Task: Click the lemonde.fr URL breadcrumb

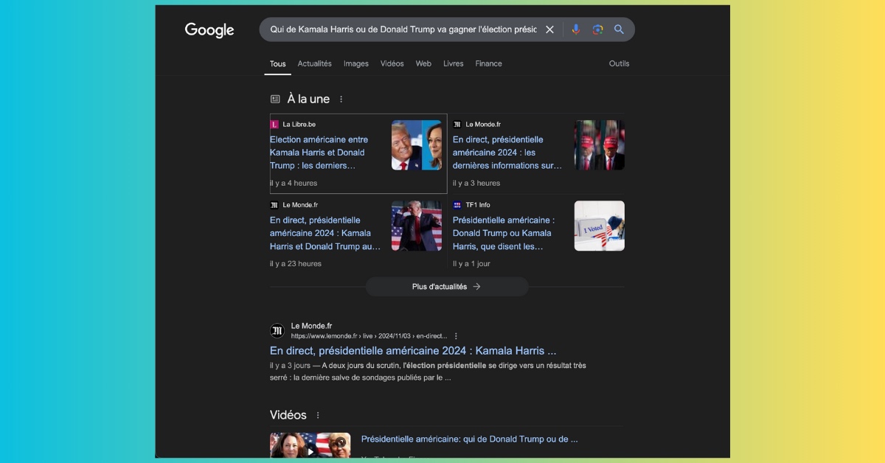Action: pos(369,336)
